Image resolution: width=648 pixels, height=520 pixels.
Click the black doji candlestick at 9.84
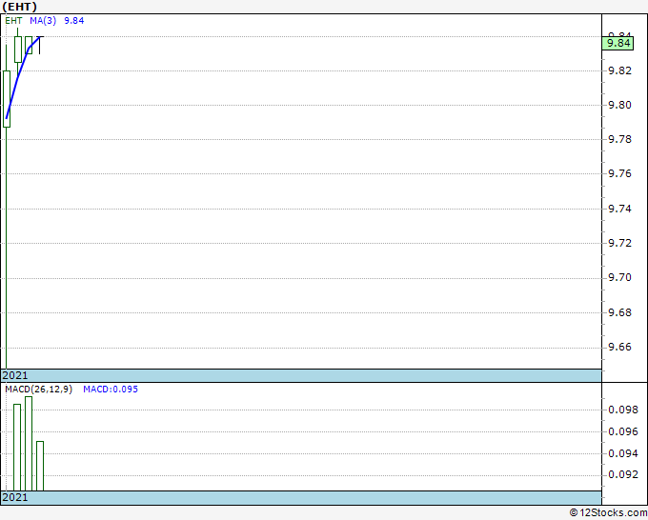tap(40, 45)
